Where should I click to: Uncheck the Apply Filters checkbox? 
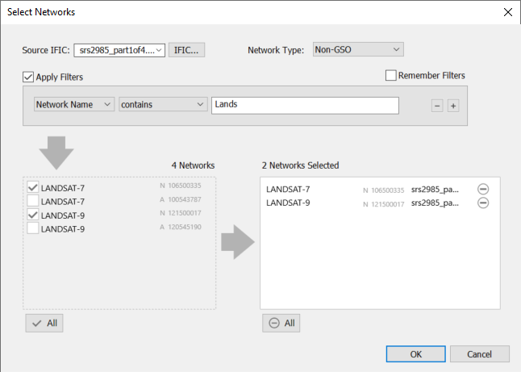28,77
